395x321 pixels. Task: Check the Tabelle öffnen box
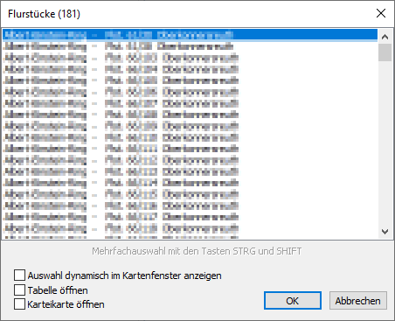19,290
